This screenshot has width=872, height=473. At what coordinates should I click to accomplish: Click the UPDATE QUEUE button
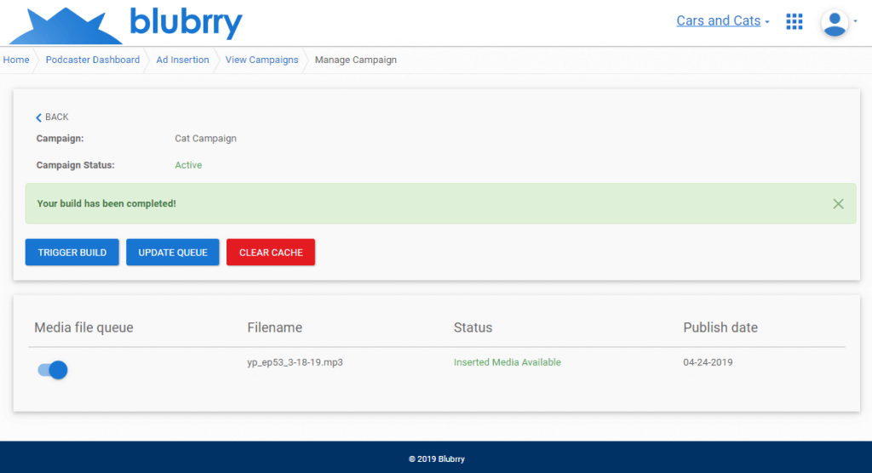tap(173, 253)
